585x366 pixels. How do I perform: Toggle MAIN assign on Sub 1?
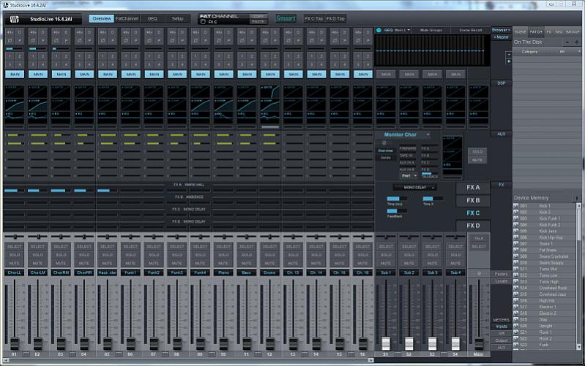(x=386, y=75)
